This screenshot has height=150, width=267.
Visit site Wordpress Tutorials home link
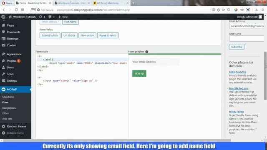coord(22,17)
